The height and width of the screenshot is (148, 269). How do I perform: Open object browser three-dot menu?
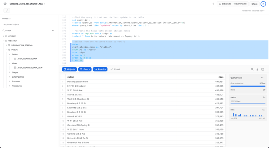click(x=53, y=31)
